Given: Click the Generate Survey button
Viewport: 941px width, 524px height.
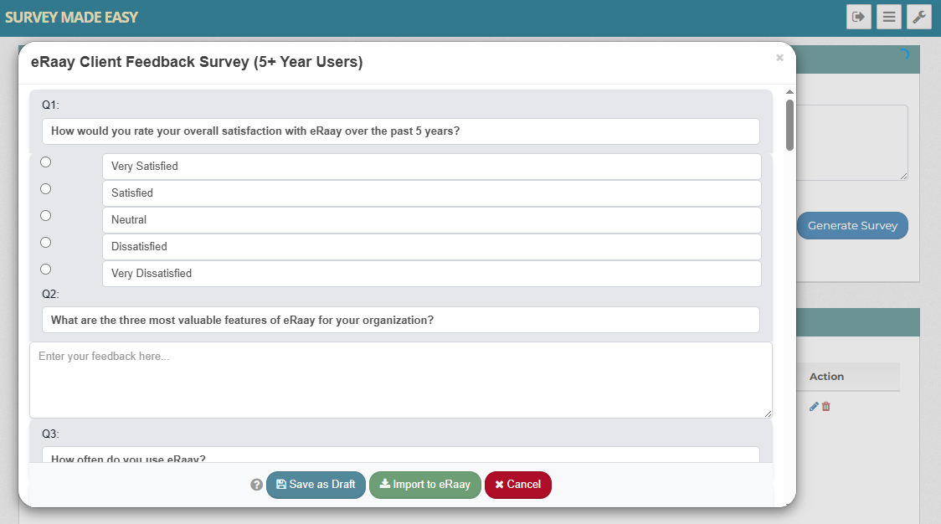Looking at the screenshot, I should [x=852, y=226].
